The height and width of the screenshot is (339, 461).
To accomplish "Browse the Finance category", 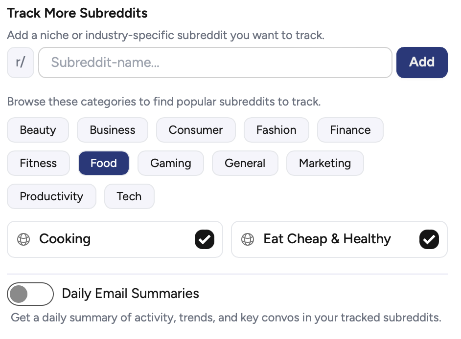I will pos(350,130).
